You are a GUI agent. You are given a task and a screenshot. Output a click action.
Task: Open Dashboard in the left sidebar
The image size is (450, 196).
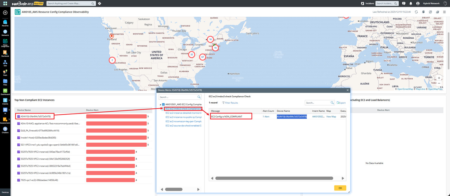point(5,92)
